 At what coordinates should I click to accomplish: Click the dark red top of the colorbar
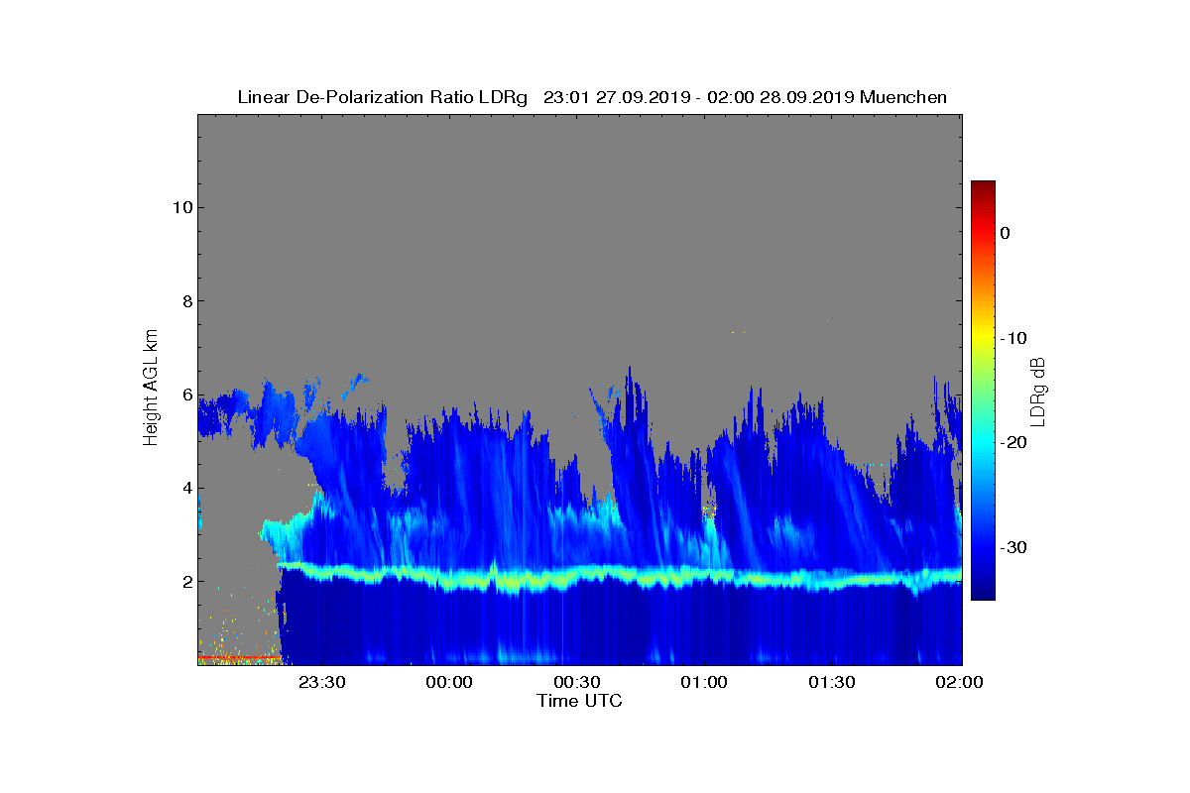pyautogui.click(x=983, y=187)
